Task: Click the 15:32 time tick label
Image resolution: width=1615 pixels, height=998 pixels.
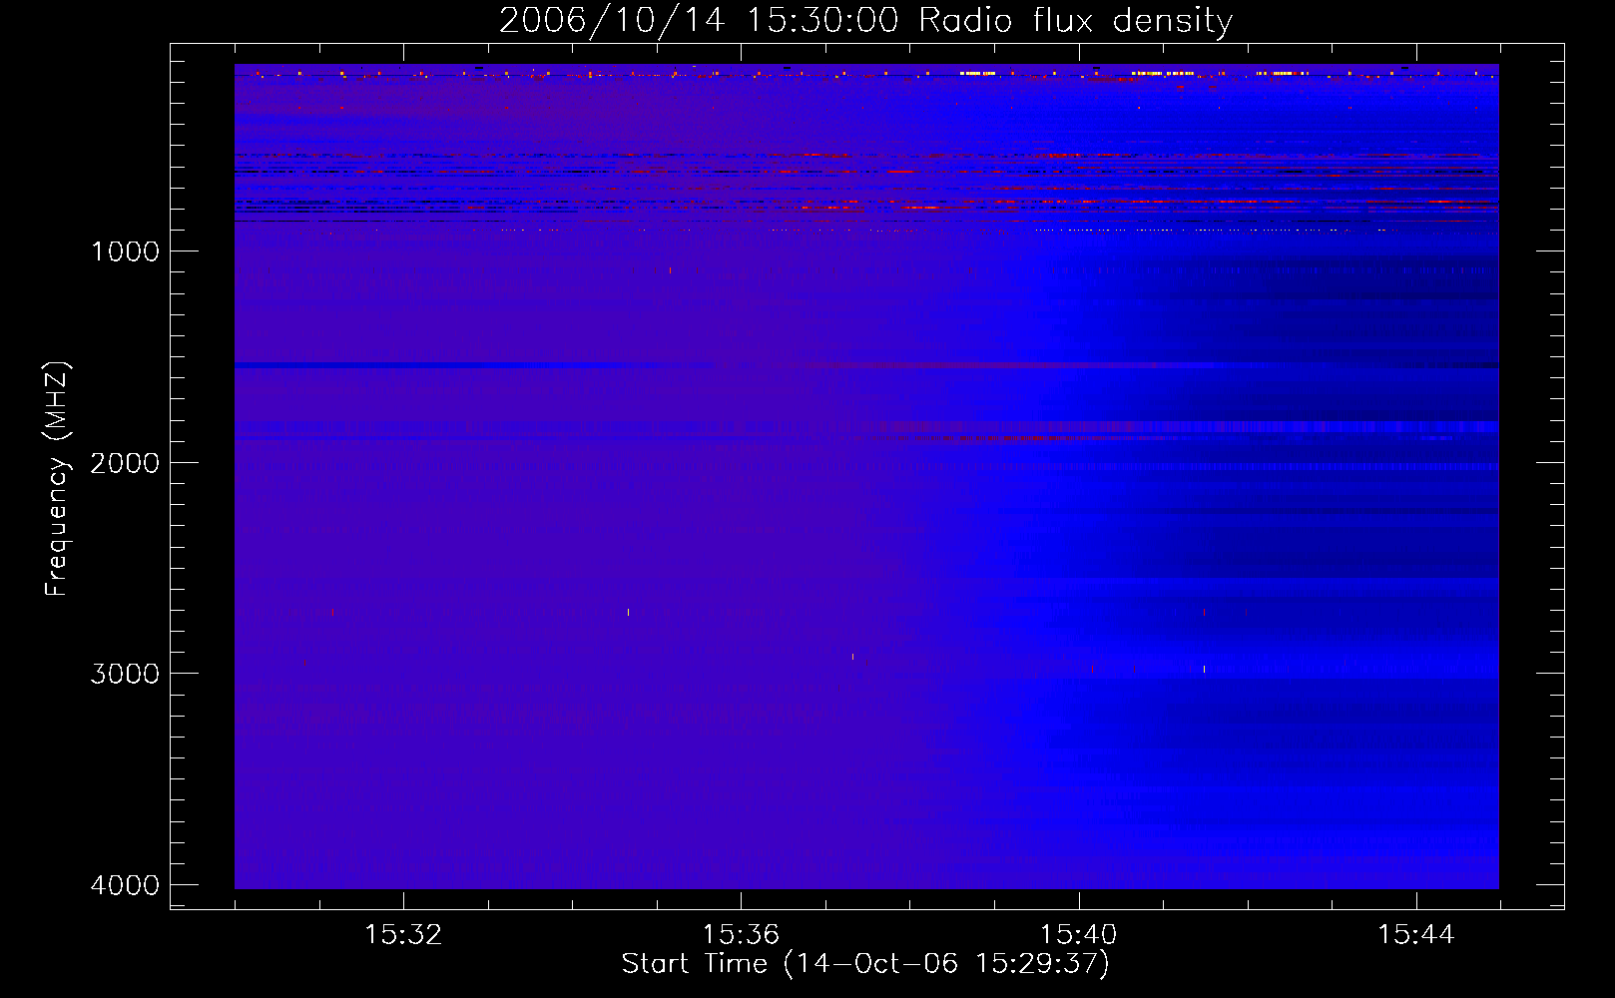Action: click(x=403, y=935)
